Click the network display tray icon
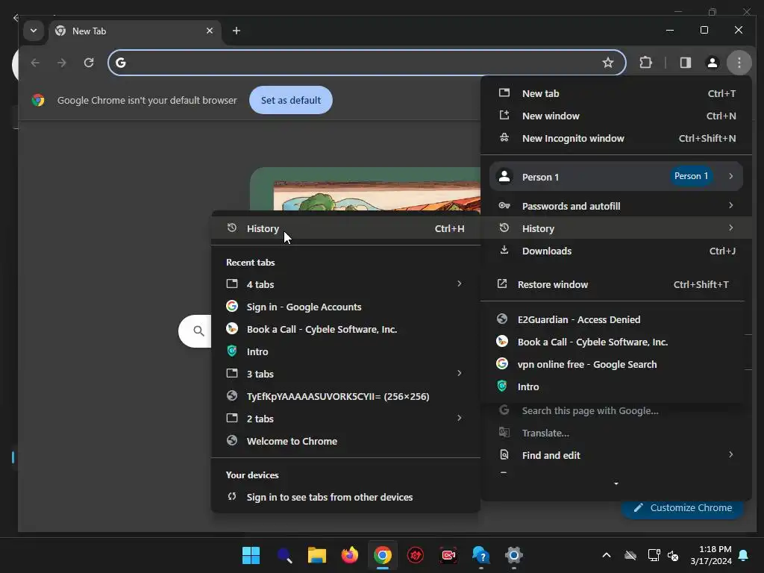 click(x=654, y=555)
